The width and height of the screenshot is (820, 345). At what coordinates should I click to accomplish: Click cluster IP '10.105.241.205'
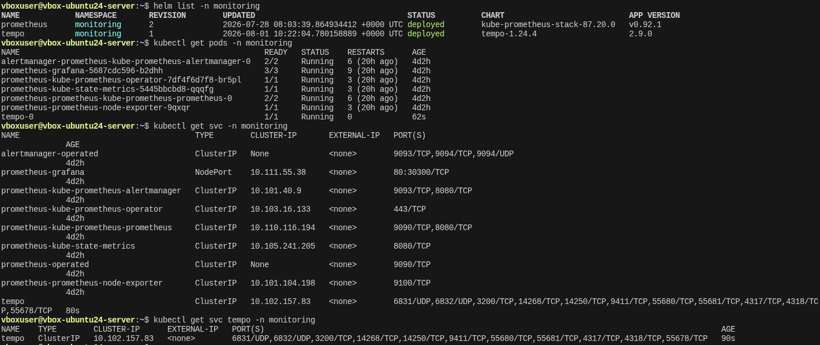(283, 246)
